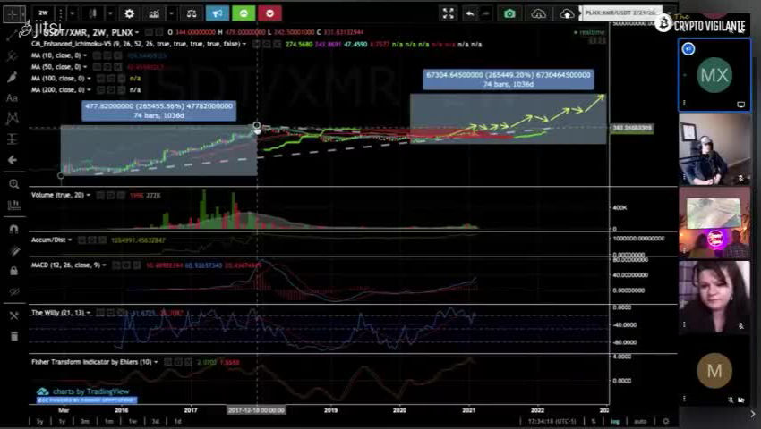Open the charts by TradingView link
761x429 pixels.
pos(90,391)
